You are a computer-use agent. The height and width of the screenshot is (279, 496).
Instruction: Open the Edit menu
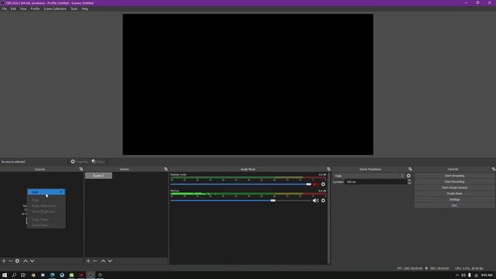coord(13,9)
